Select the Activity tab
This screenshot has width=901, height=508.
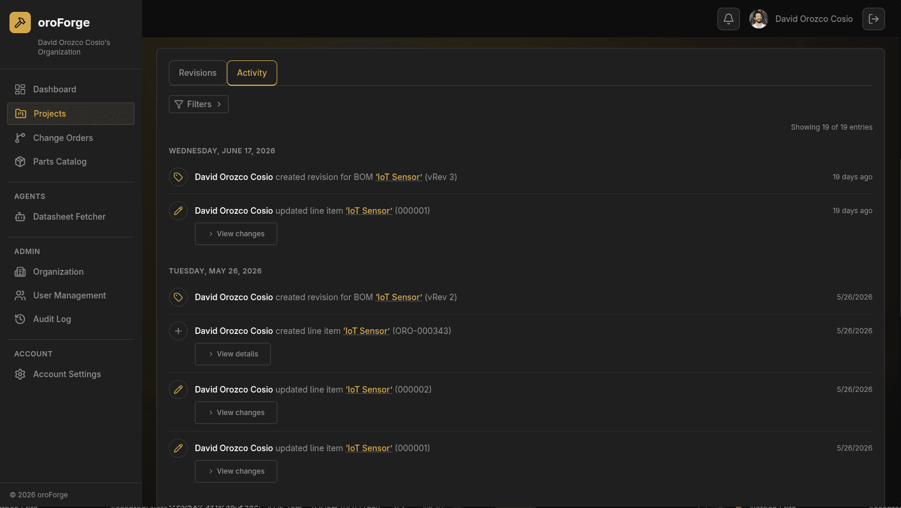[252, 73]
